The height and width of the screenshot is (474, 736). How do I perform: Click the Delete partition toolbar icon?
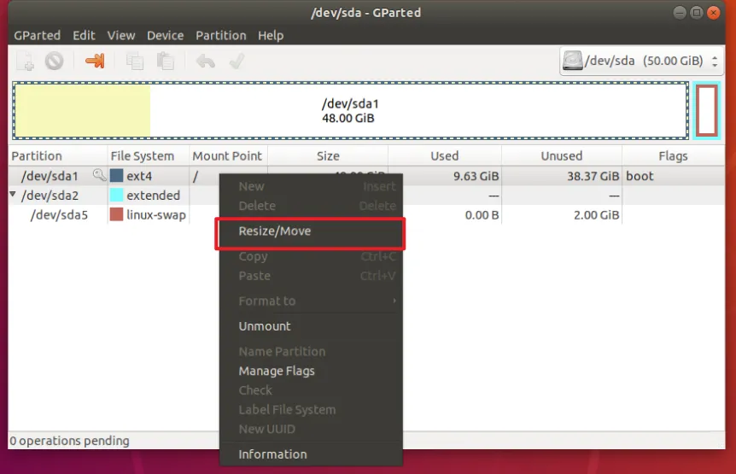(55, 61)
